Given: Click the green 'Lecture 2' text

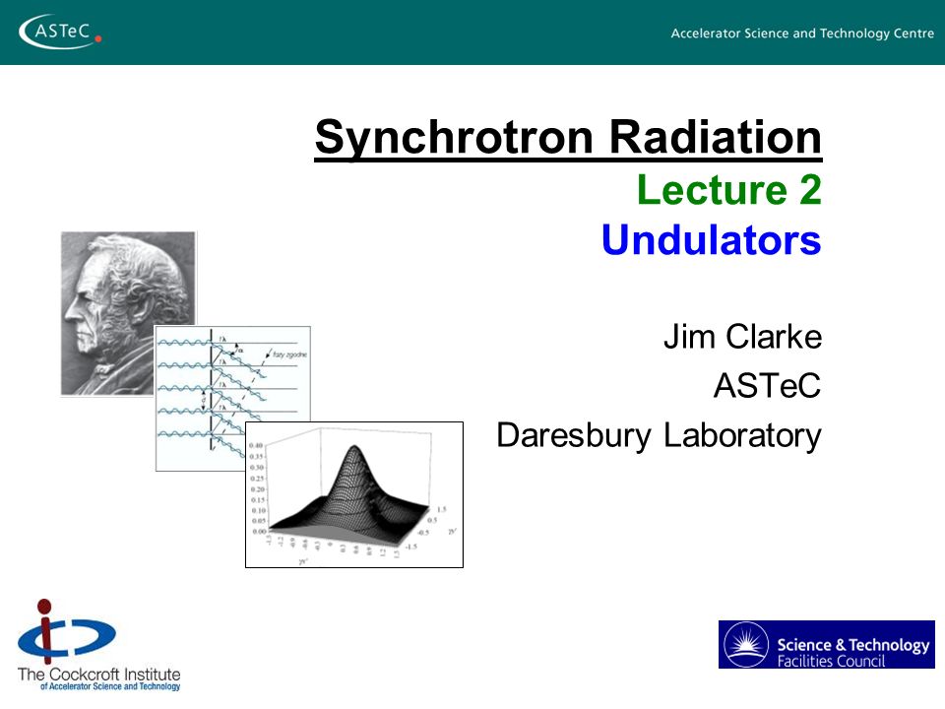Looking at the screenshot, I should (x=729, y=190).
